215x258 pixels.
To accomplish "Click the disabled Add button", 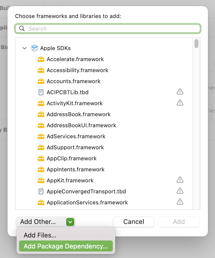I will pyautogui.click(x=179, y=222).
